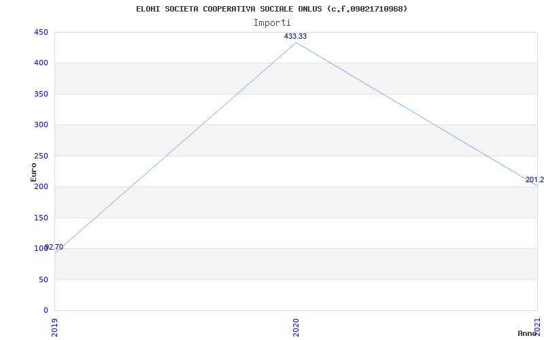
Task: Click the 0 y-axis value
Action: pyautogui.click(x=46, y=310)
